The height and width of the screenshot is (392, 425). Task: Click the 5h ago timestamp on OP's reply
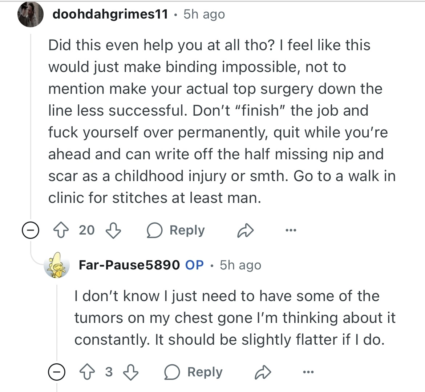pyautogui.click(x=240, y=265)
